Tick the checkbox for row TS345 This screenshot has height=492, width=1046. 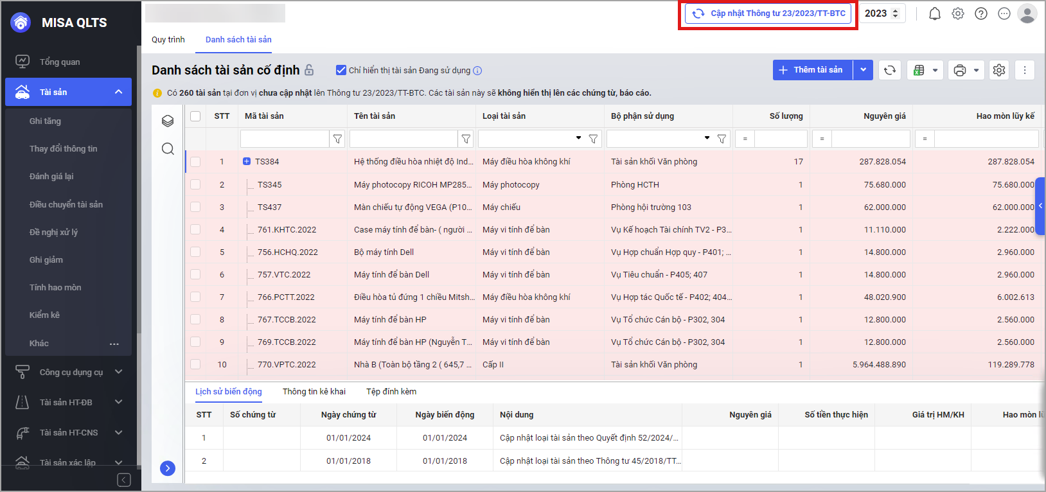(x=195, y=184)
